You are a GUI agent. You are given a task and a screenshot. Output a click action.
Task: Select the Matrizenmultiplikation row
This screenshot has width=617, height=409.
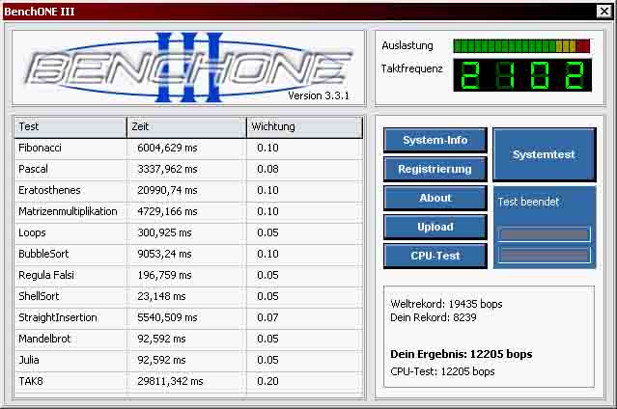pyautogui.click(x=188, y=212)
